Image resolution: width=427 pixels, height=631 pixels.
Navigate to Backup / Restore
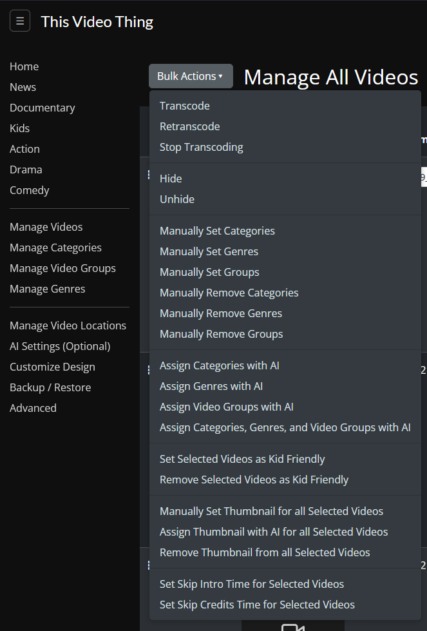point(50,387)
